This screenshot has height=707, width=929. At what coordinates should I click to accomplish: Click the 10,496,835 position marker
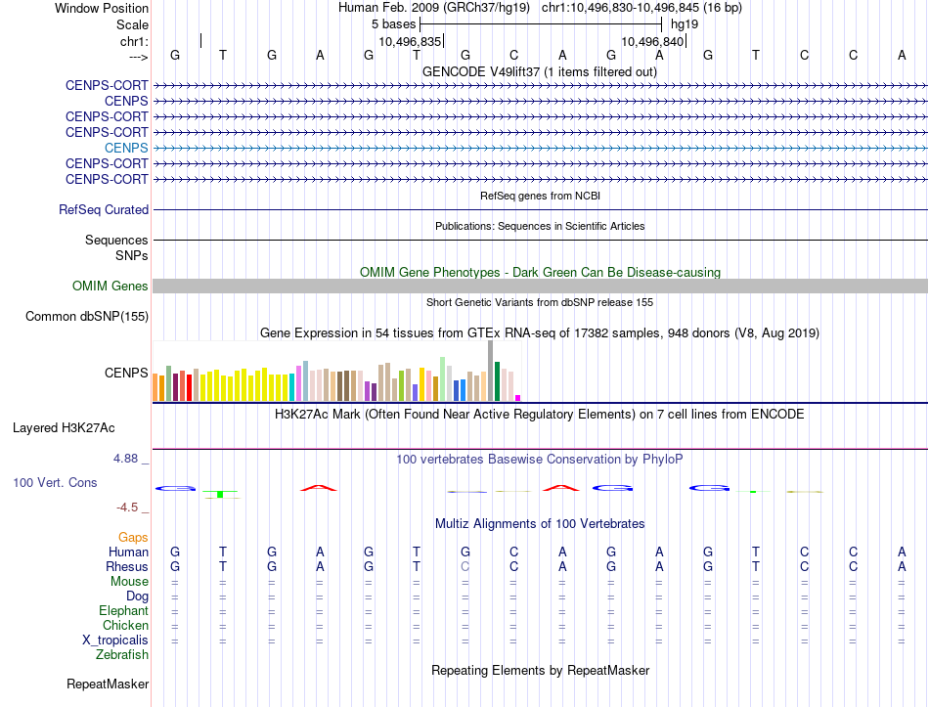coord(410,41)
